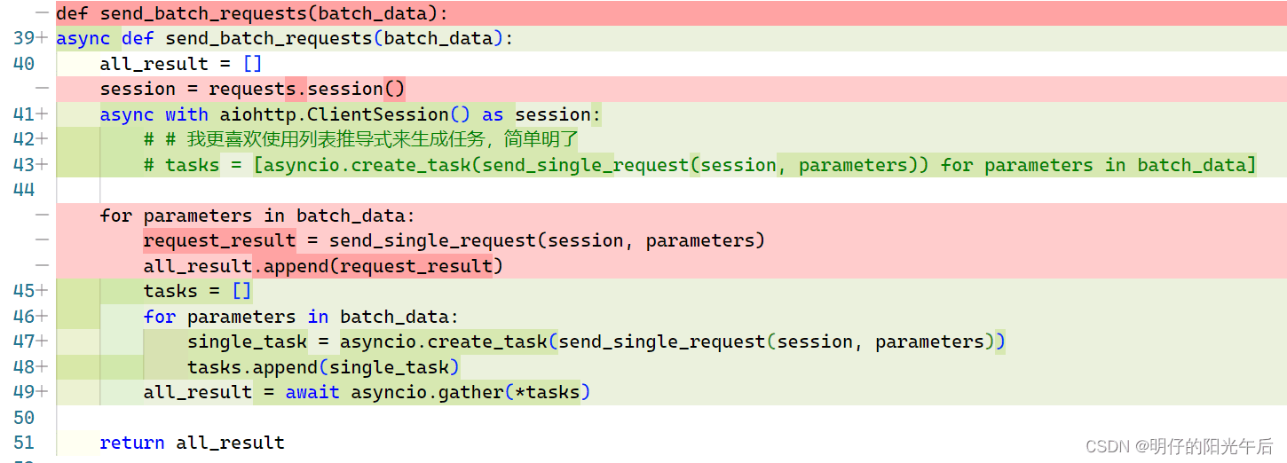Click the CSDN author watermark text
The height and width of the screenshot is (463, 1287).
click(x=1180, y=445)
